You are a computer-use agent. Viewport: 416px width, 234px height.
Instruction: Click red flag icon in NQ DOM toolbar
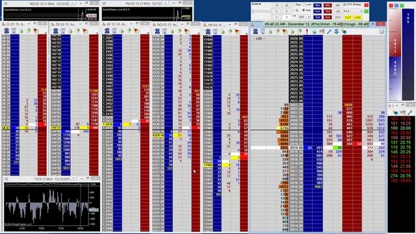pyautogui.click(x=187, y=32)
